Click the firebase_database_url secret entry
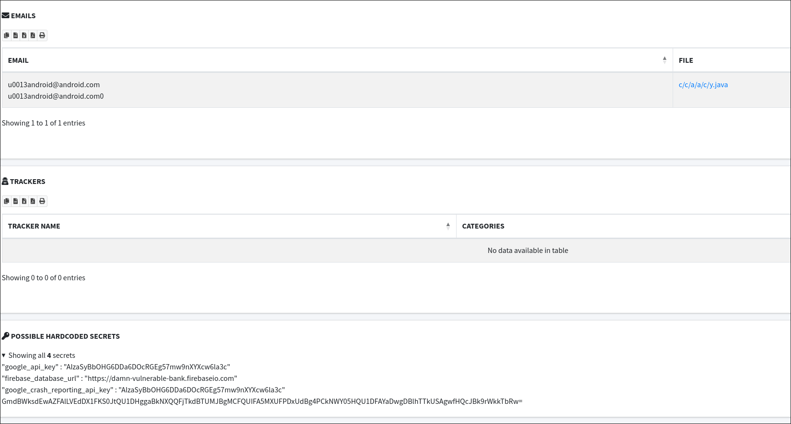This screenshot has width=791, height=424. pos(119,378)
